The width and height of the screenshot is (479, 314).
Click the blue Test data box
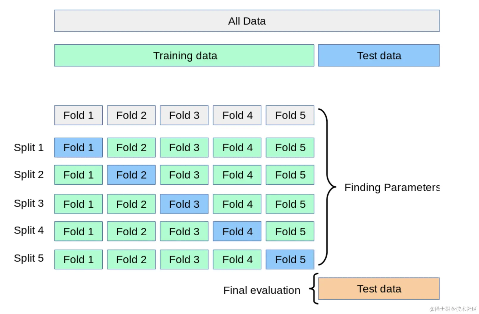tap(378, 55)
